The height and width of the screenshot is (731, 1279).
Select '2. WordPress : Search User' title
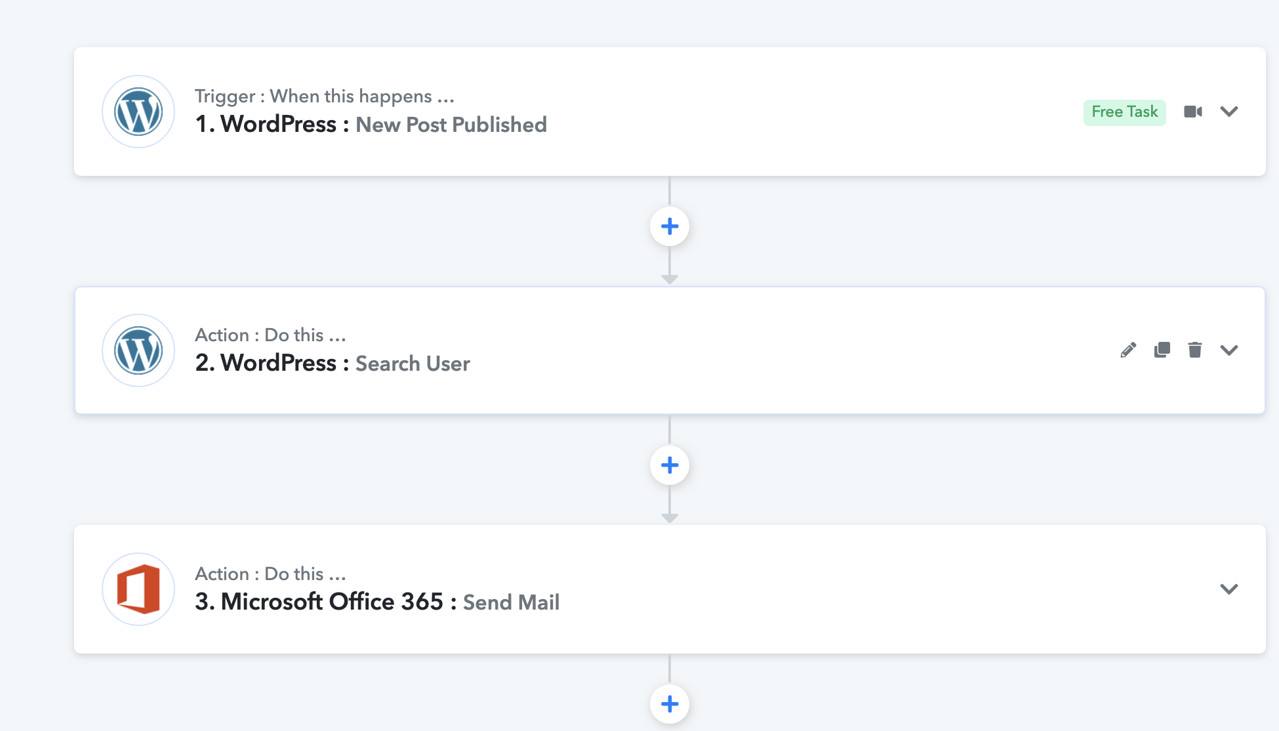point(333,364)
